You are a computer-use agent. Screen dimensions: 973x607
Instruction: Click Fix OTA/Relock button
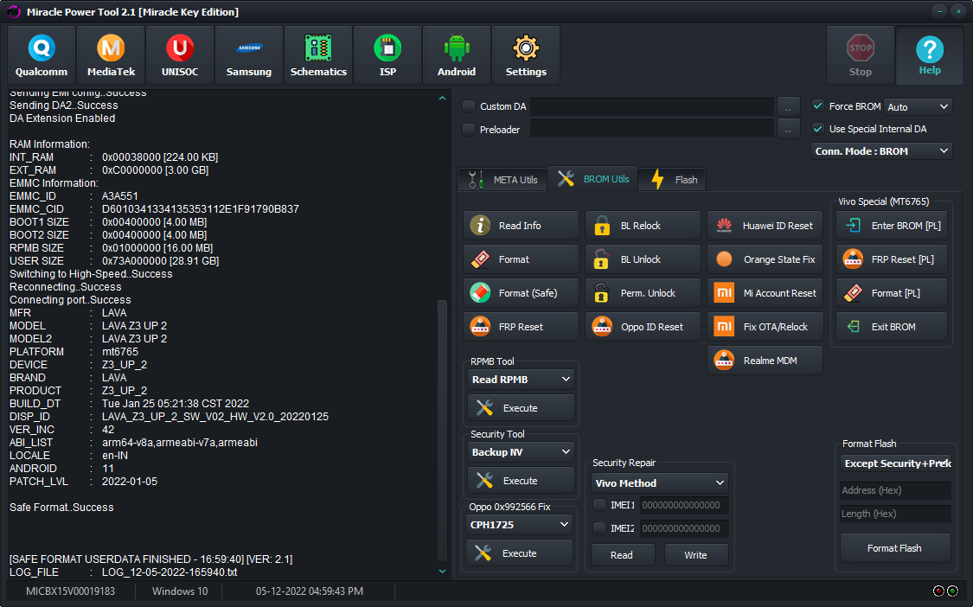(765, 327)
